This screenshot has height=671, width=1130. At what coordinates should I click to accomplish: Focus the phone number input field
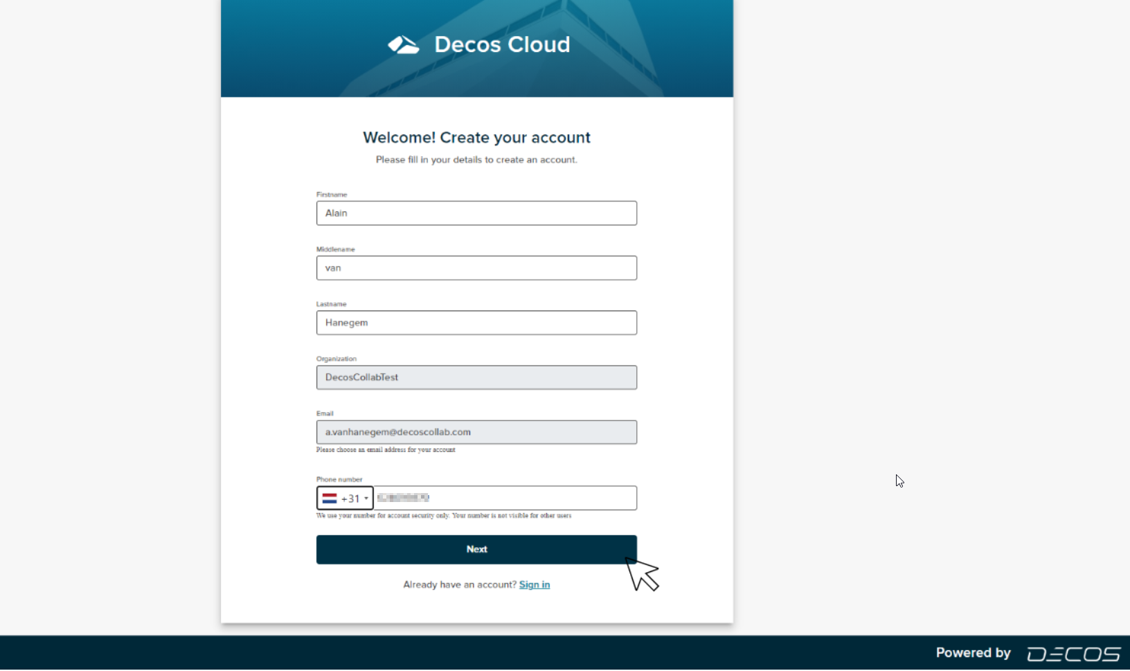(505, 499)
